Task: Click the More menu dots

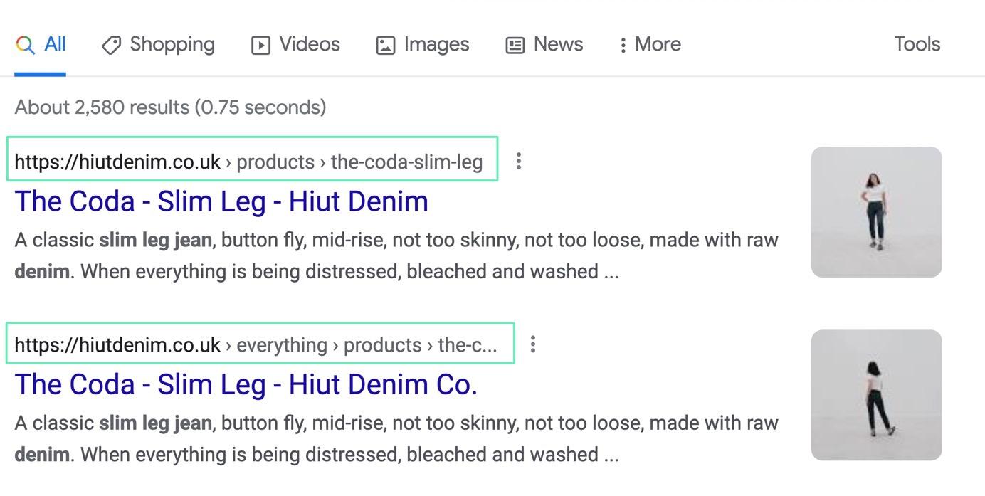Action: point(623,45)
